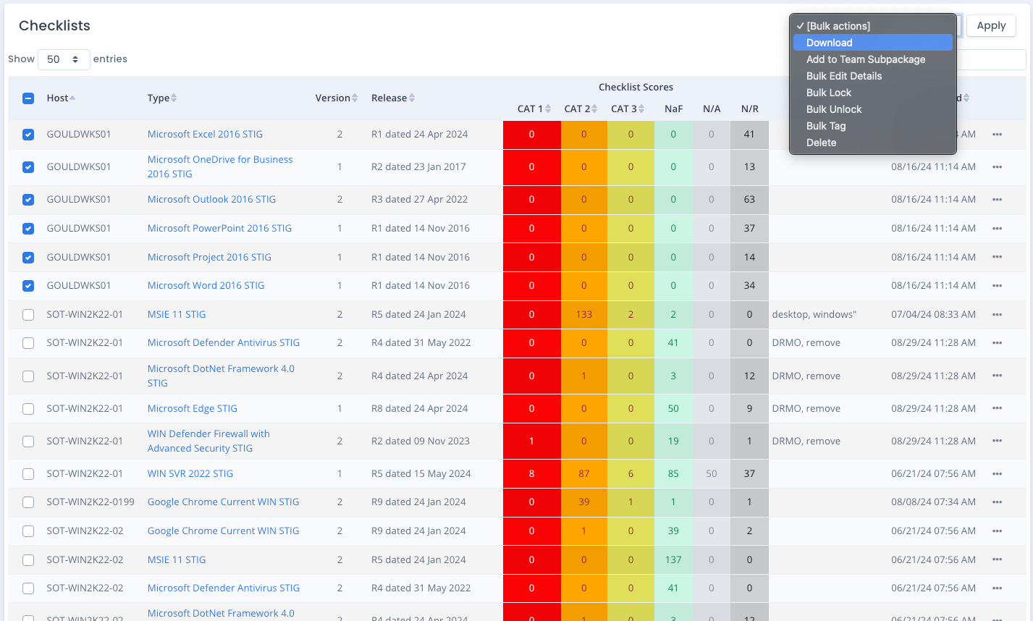1033x621 pixels.
Task: Open row actions for Microsoft PowerPoint 2016 STIG
Action: coord(997,229)
